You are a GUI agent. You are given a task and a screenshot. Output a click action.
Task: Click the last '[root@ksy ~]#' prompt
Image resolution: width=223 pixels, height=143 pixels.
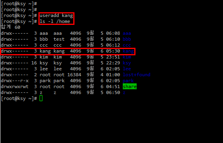coord(19,98)
